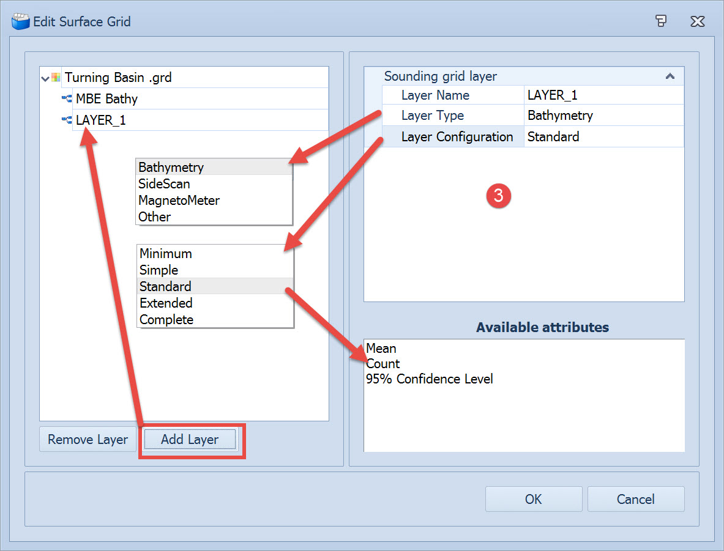The image size is (724, 551).
Task: Click the MBE Bathy layer icon
Action: pyautogui.click(x=67, y=98)
